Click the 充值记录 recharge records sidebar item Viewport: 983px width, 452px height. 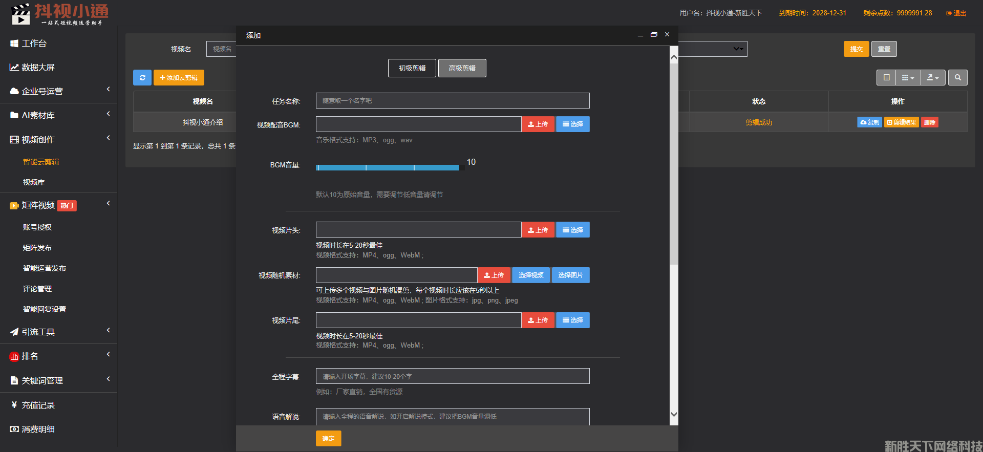(x=38, y=405)
